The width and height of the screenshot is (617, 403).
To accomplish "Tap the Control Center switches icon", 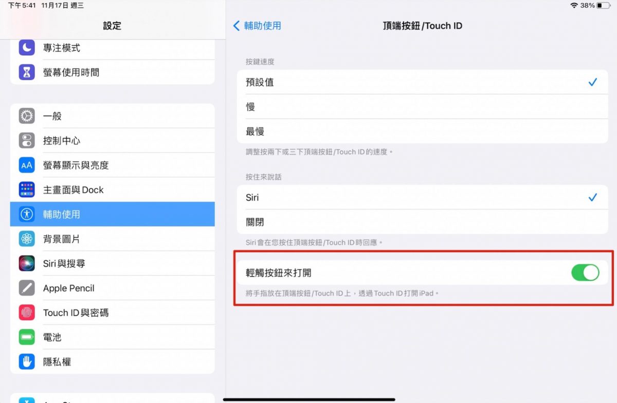I will coord(27,141).
